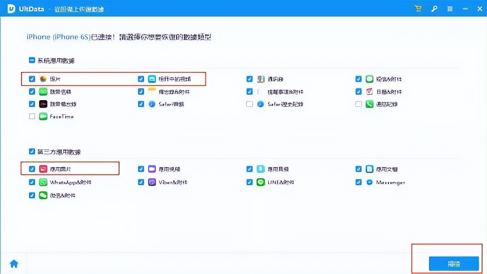Uncheck the app videos (应用视频) checkbox
Screen dimensions: 487x274
click(x=141, y=169)
